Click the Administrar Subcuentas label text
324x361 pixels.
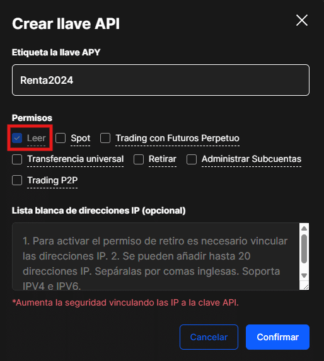[252, 159]
